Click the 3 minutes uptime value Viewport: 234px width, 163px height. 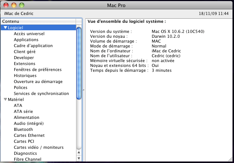click(x=162, y=70)
